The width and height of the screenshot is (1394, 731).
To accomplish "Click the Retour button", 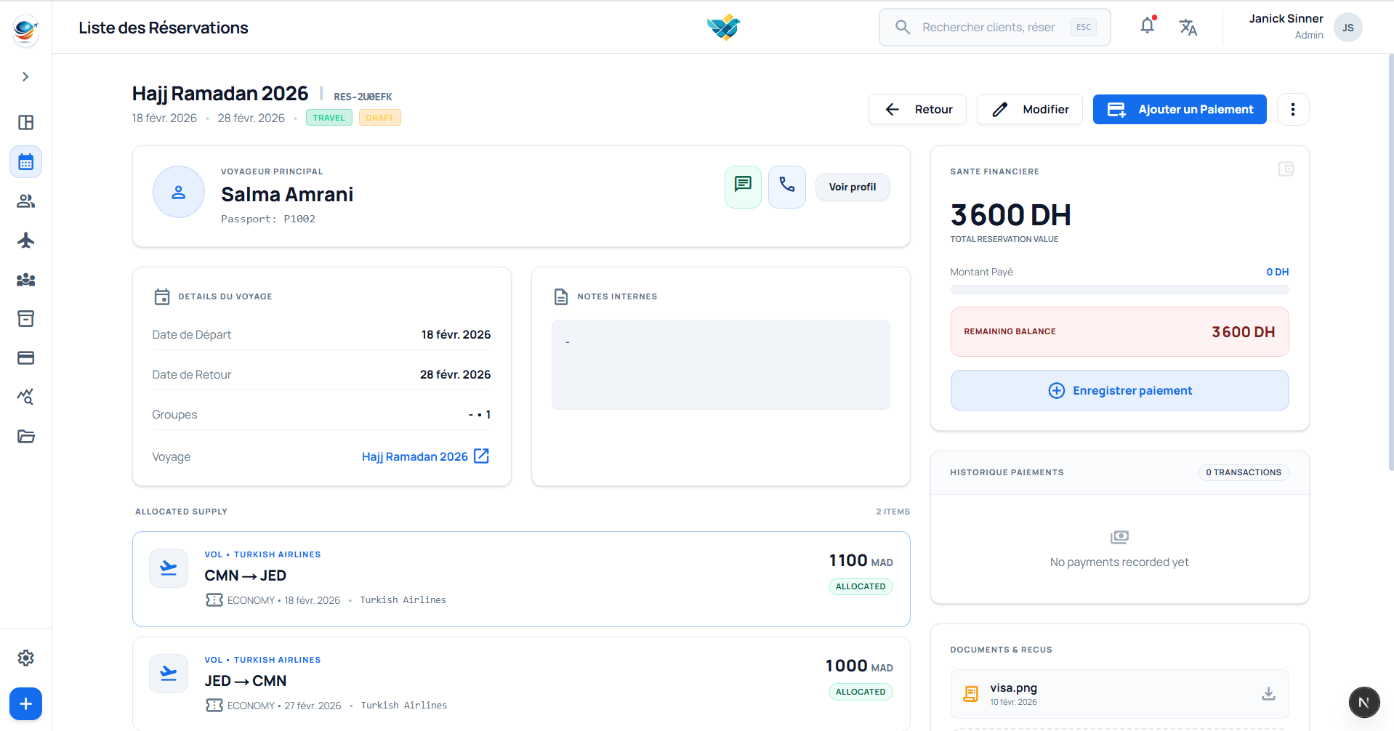I will (x=917, y=110).
